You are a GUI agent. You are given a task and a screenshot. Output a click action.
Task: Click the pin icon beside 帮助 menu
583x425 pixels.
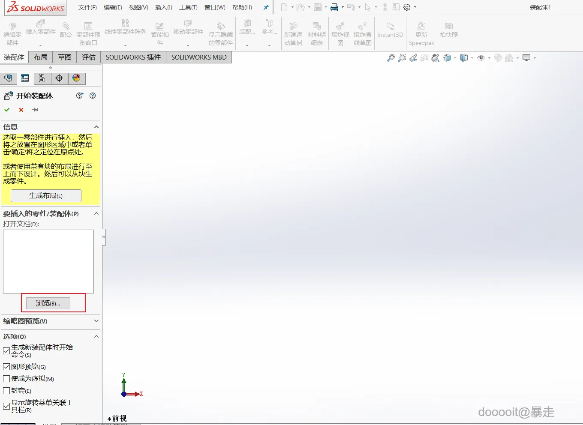(x=266, y=7)
